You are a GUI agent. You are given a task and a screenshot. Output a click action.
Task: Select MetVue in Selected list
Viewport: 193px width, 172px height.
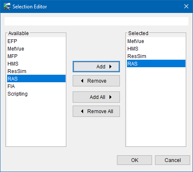tap(156, 41)
